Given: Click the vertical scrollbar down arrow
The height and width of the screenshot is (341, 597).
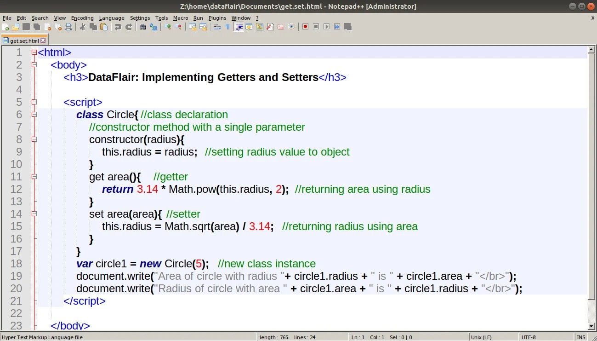Looking at the screenshot, I should (592, 326).
